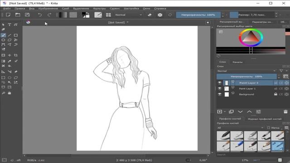Delete layer with trash icon
290x163 pixels.
pos(285,112)
